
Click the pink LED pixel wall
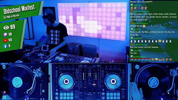click(92, 21)
